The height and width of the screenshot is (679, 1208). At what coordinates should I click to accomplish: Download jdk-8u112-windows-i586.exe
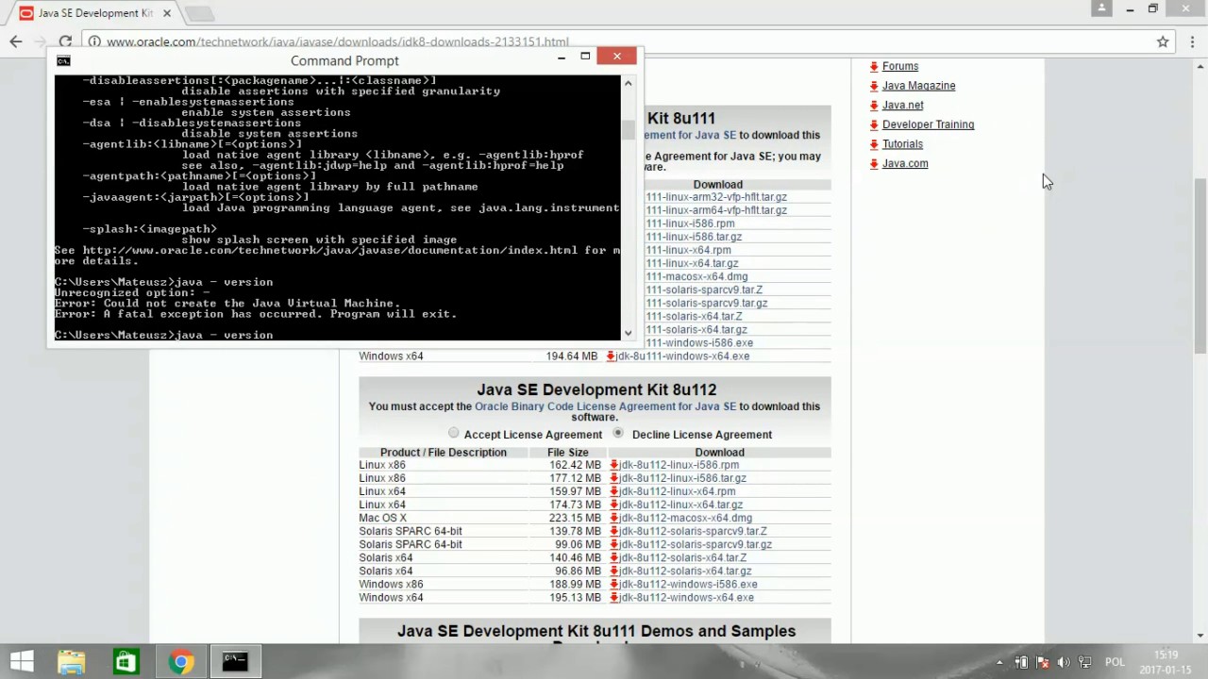point(689,584)
